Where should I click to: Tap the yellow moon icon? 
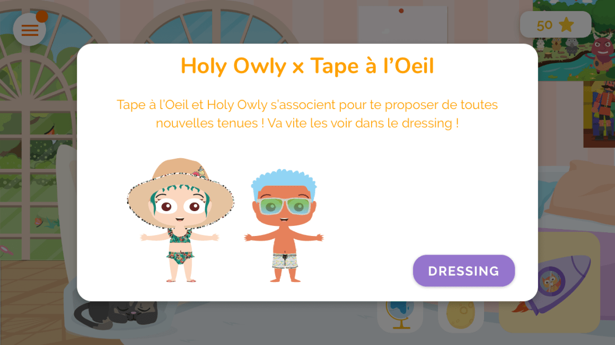click(461, 315)
